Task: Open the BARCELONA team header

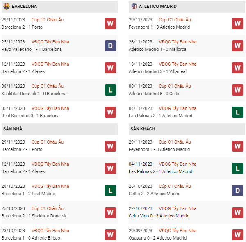Action: (24, 6)
